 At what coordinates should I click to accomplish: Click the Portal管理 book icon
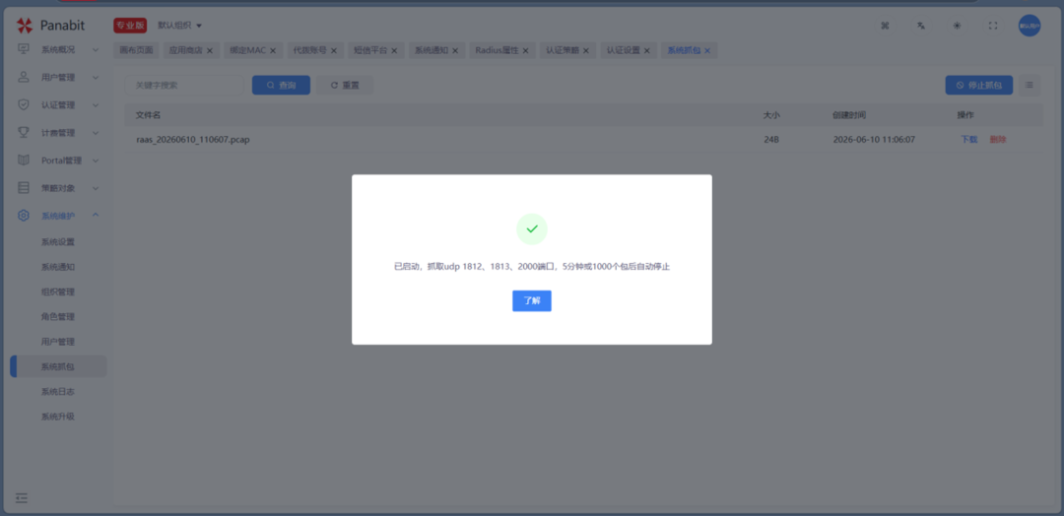pos(24,161)
